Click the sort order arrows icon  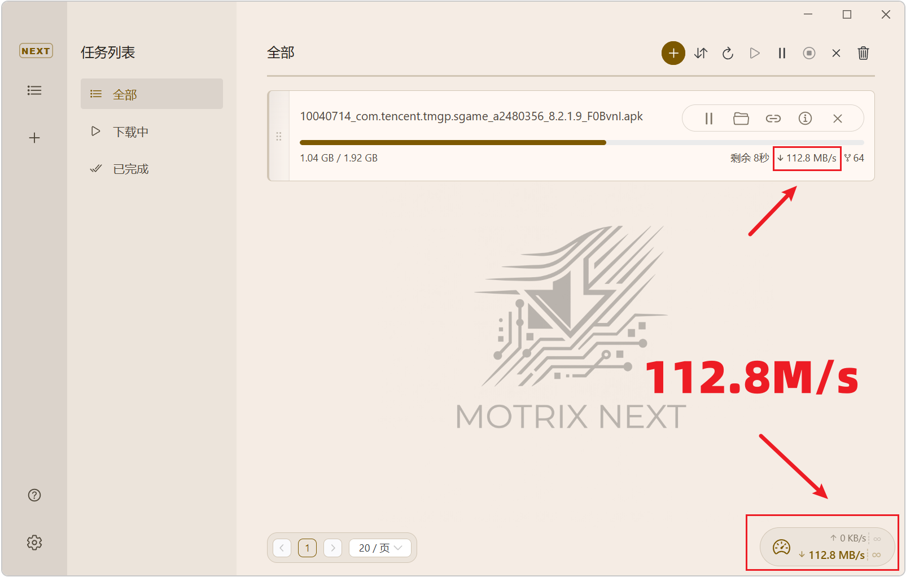[x=701, y=53]
